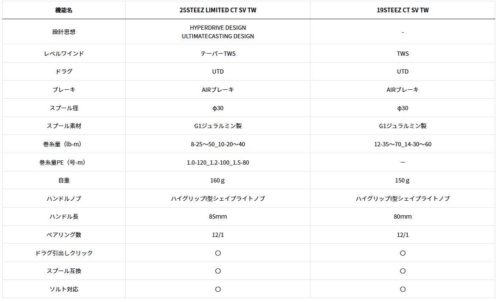
Task: Click the 8-25～50_10-20～40 line capacity value
Action: (217, 144)
